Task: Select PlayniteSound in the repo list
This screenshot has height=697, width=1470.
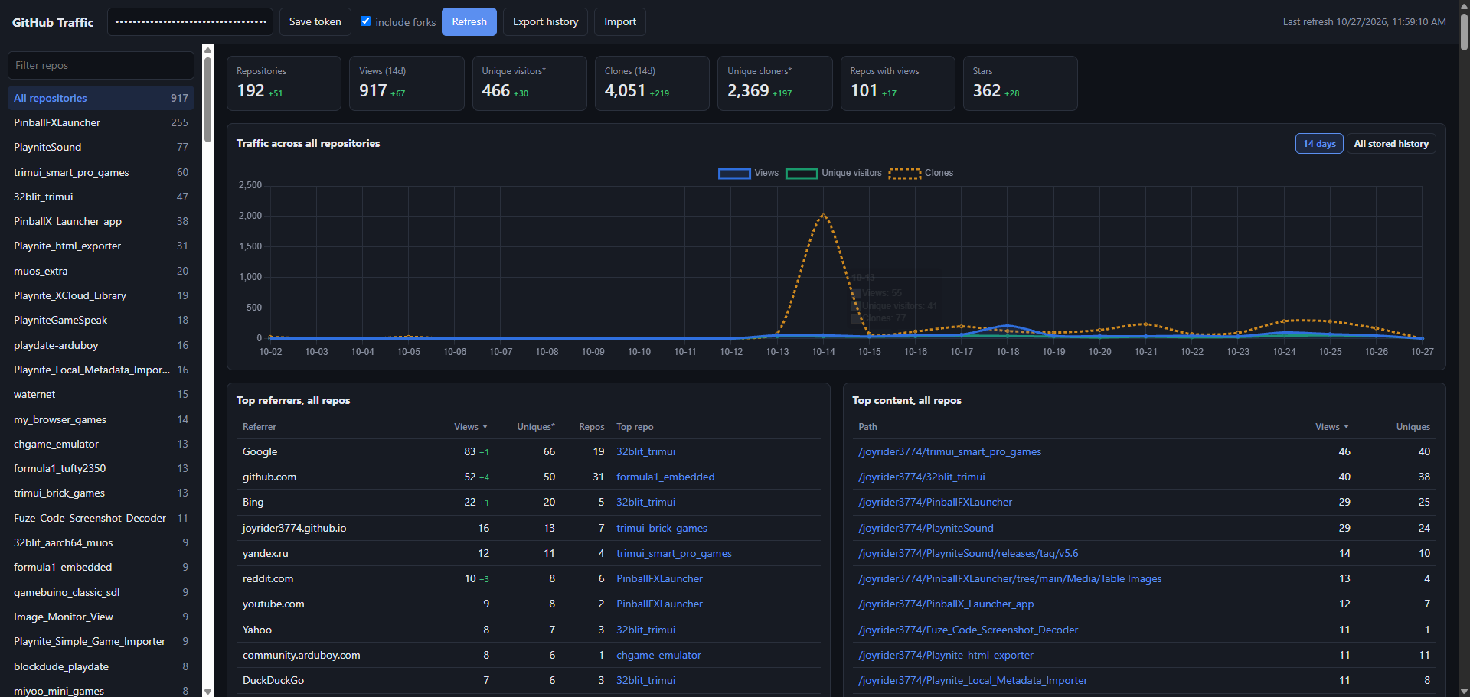Action: click(x=101, y=147)
